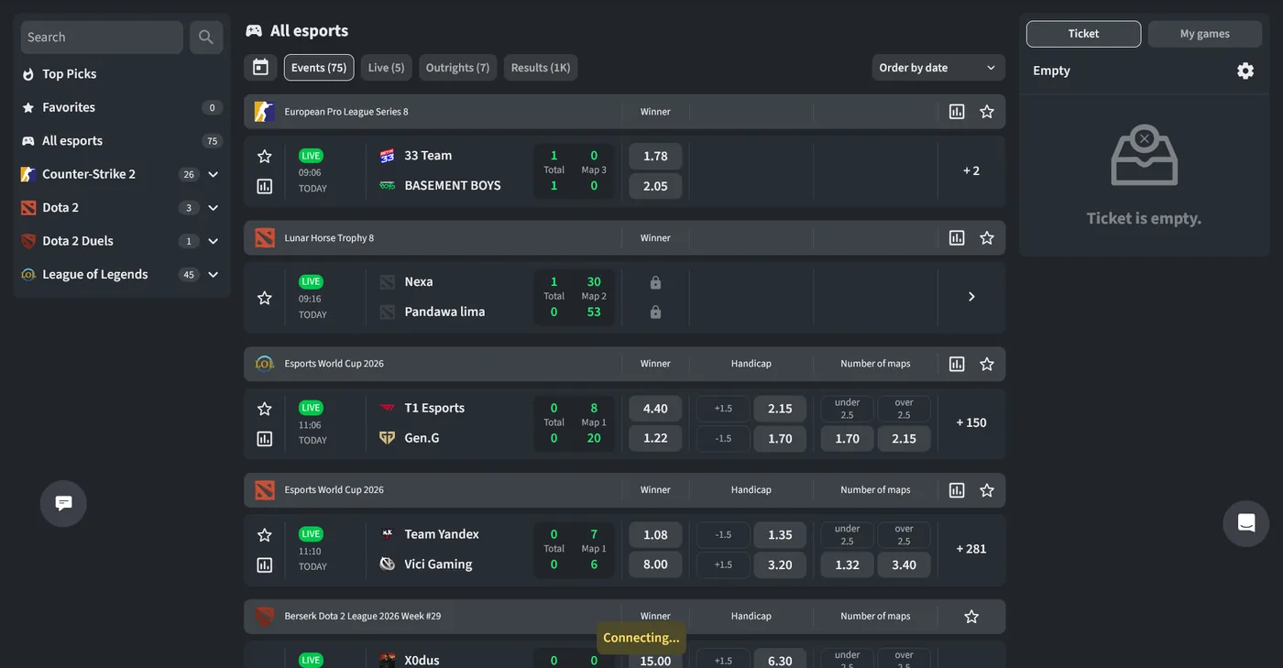1283x668 pixels.
Task: Bet on BASEMENT BOYS at 2.05
Action: 655,186
